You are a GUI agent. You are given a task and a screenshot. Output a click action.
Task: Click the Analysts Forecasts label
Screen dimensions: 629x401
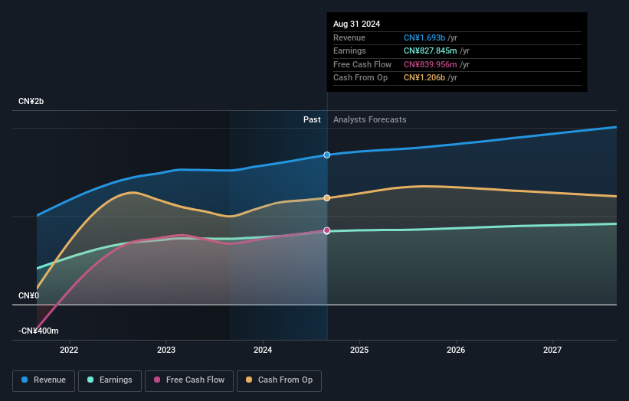370,120
